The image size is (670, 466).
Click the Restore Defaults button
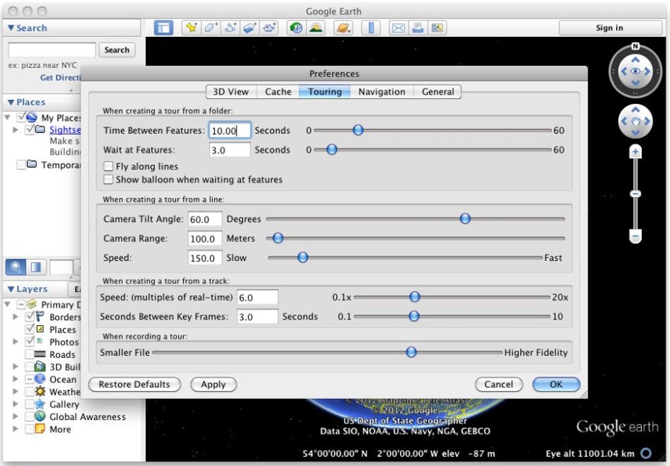click(x=134, y=384)
